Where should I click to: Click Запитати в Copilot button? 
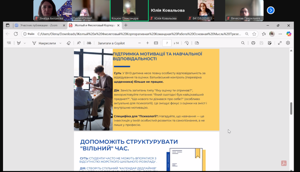pos(111,43)
